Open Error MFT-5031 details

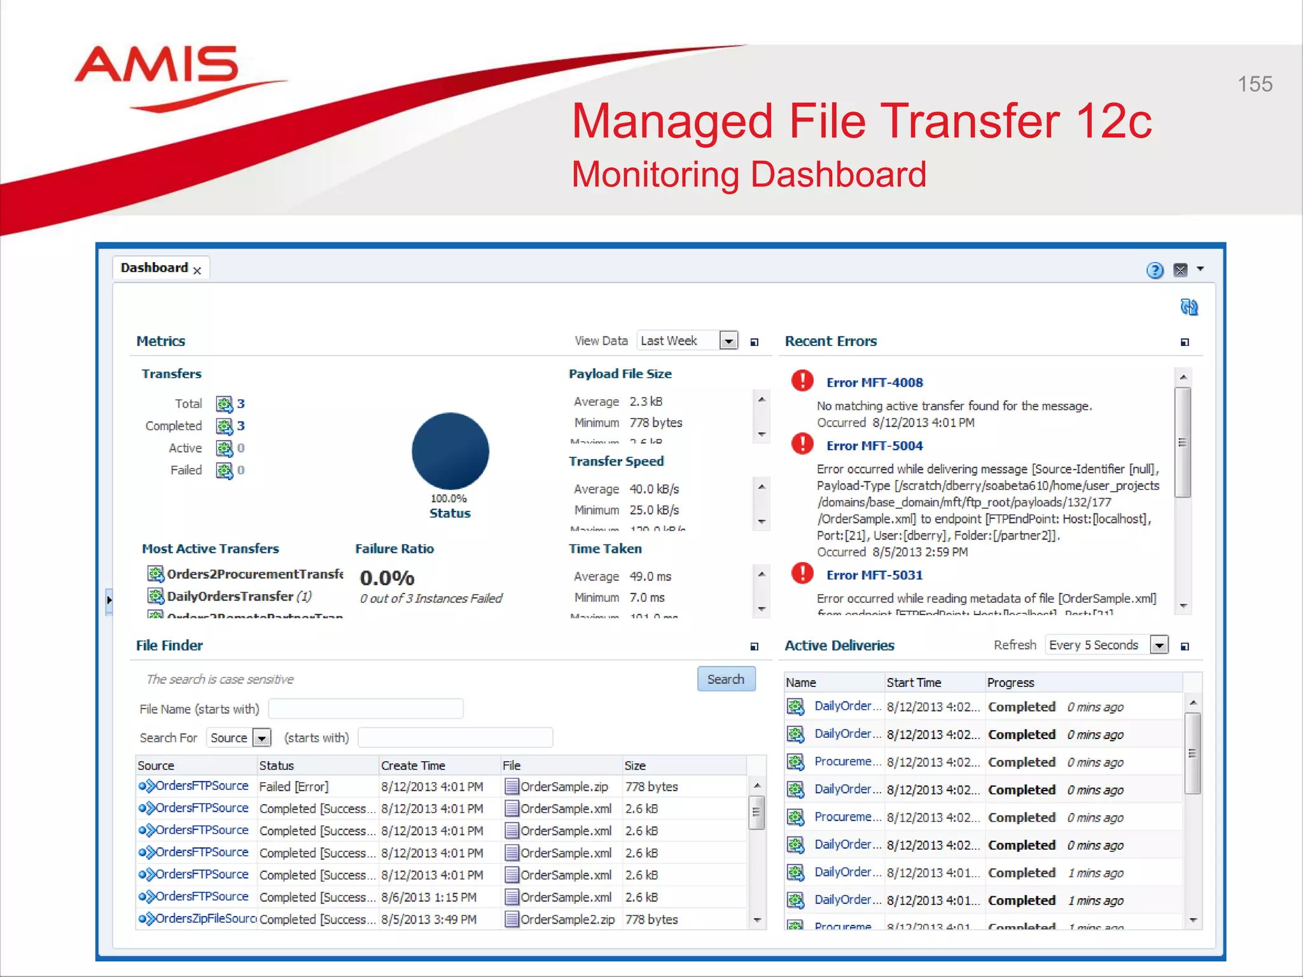[875, 575]
